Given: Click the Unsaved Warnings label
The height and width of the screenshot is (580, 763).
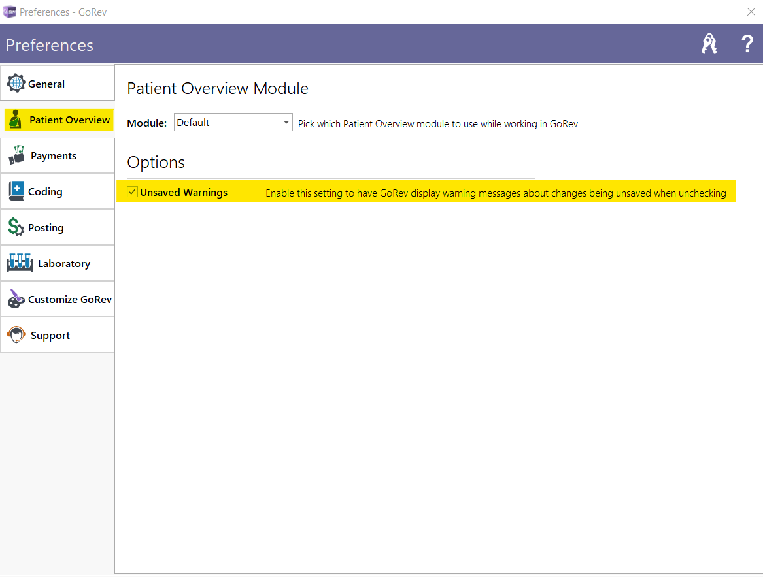Looking at the screenshot, I should pos(184,193).
